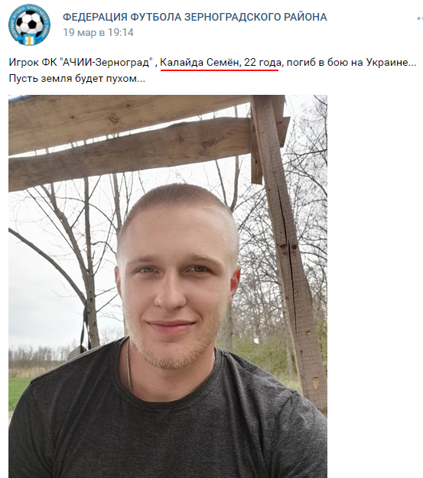Open the post timestamp 19 мар в 19:14
The height and width of the screenshot is (478, 423).
pos(98,32)
